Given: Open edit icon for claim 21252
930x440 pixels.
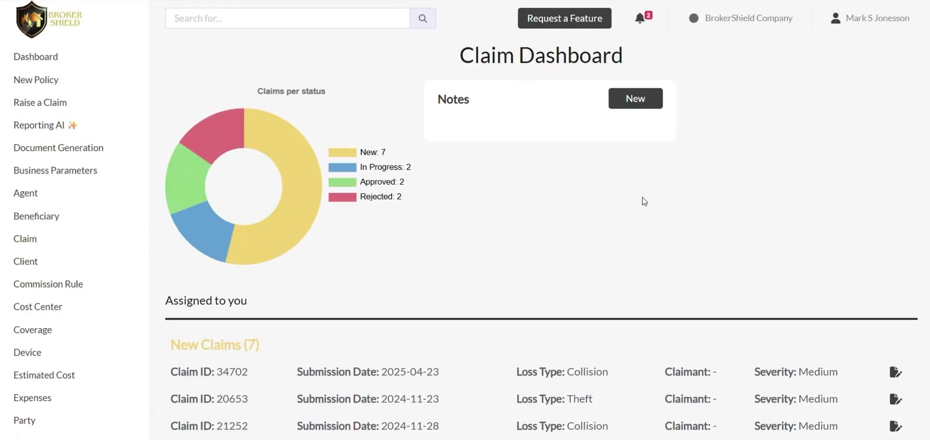Looking at the screenshot, I should point(896,426).
